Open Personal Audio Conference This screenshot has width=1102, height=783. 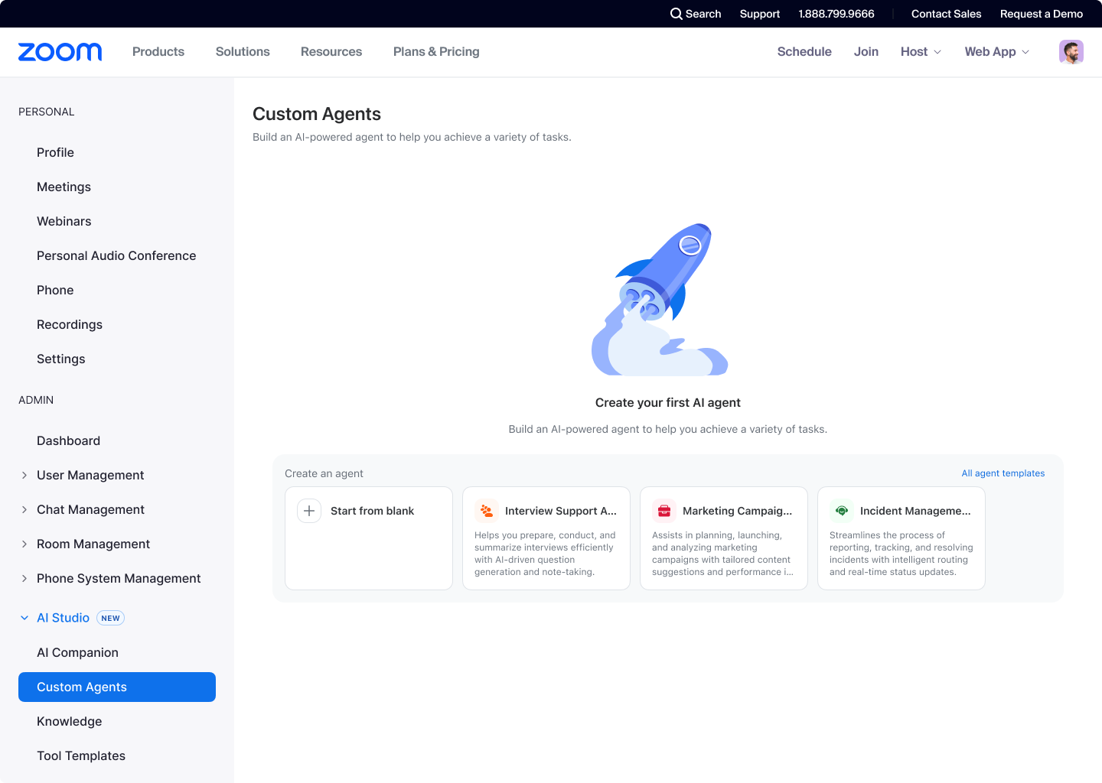[x=117, y=256]
